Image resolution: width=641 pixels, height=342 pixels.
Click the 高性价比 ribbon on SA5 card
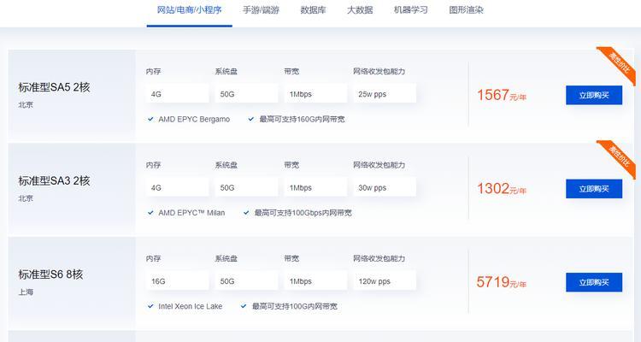click(x=618, y=63)
